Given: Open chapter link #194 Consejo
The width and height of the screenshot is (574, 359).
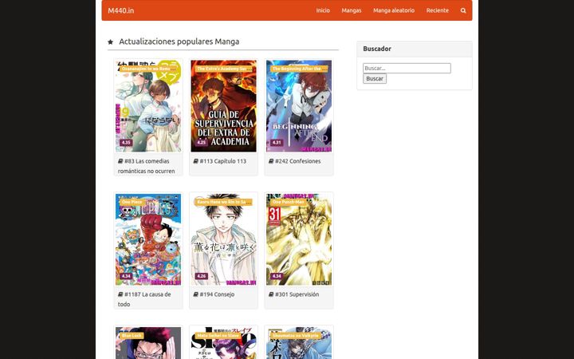Looking at the screenshot, I should pyautogui.click(x=217, y=294).
